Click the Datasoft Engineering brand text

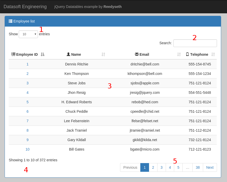(x=25, y=7)
